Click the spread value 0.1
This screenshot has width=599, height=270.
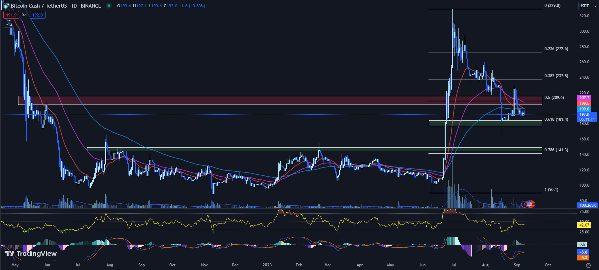[24, 15]
